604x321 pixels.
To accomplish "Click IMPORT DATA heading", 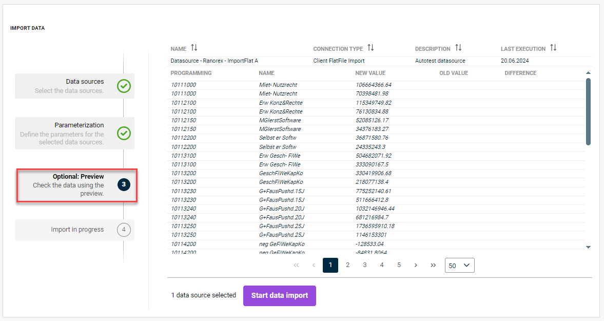I will 27,28.
